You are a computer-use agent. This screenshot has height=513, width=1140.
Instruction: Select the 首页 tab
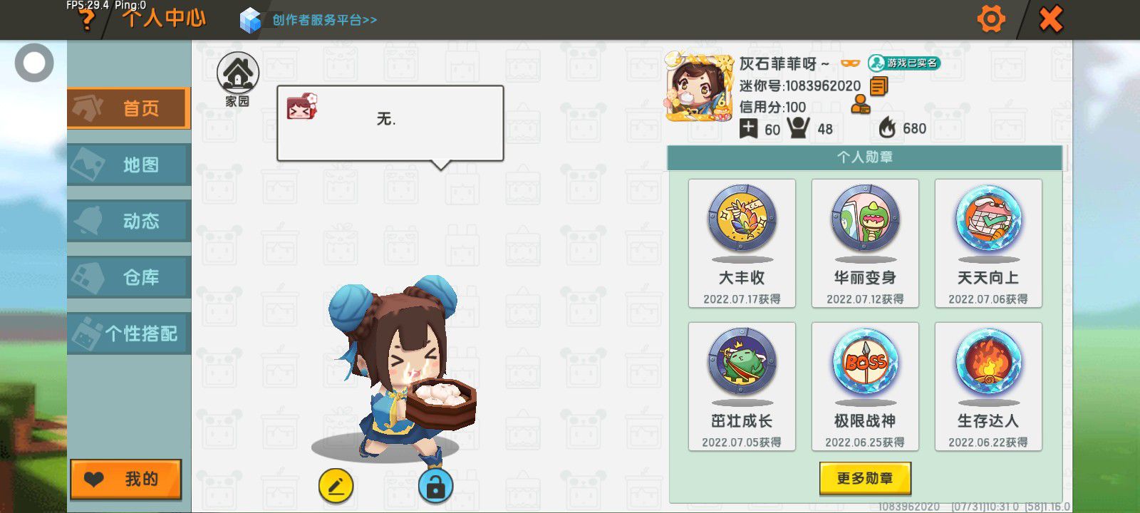129,108
